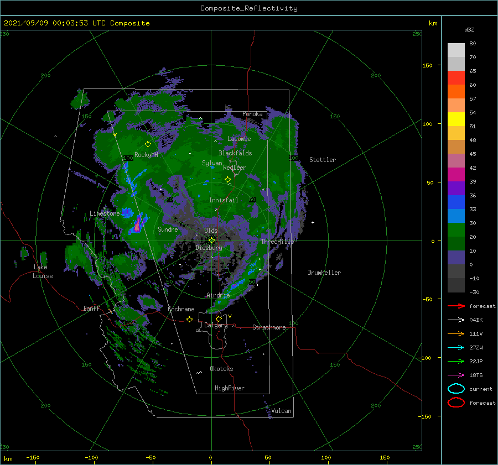Click the cyan current ellipse icon
Image resolution: width=498 pixels, height=465 pixels.
click(x=456, y=389)
